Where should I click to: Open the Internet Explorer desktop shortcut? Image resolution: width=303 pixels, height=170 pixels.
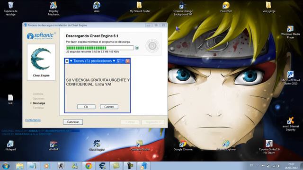[x=226, y=145]
